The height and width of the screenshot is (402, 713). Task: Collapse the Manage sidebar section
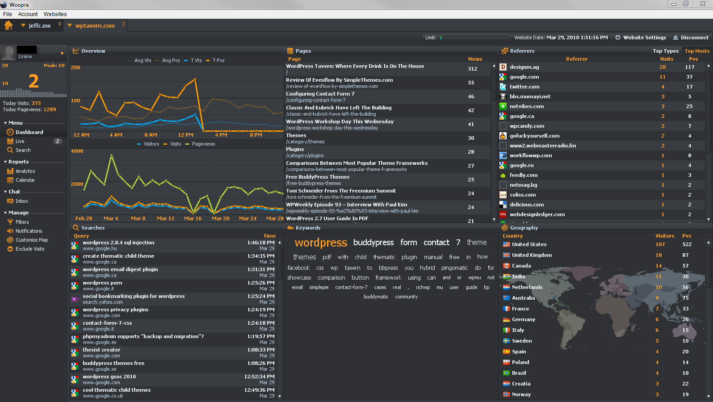[5, 213]
